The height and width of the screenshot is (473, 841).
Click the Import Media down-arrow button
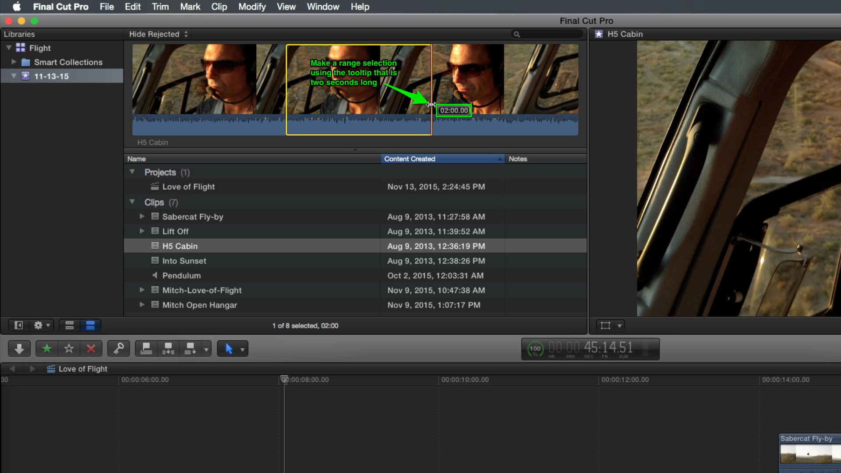[19, 349]
